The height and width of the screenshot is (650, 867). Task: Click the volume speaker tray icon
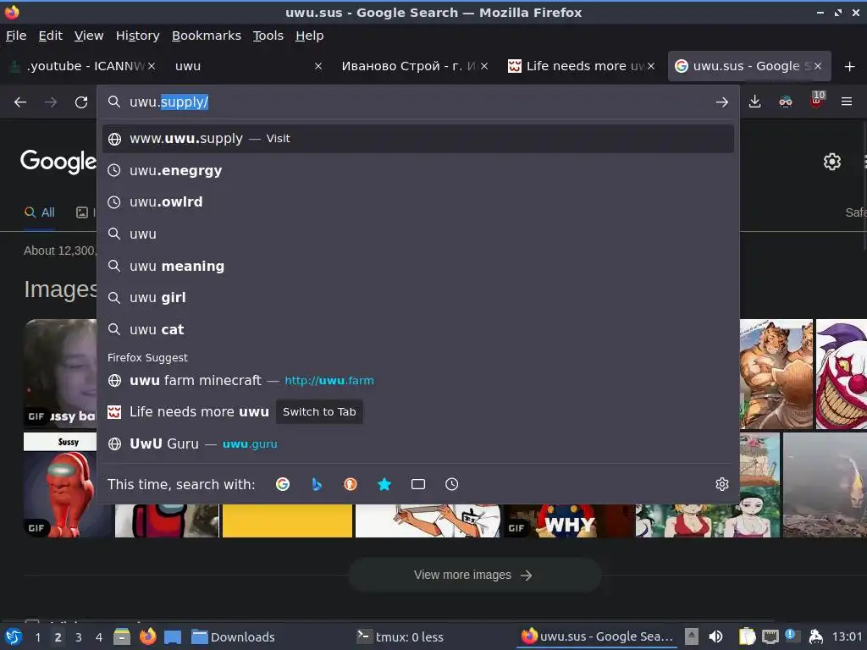click(x=716, y=636)
